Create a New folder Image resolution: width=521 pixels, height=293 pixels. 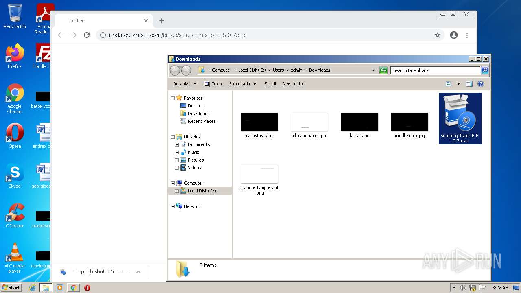click(293, 84)
